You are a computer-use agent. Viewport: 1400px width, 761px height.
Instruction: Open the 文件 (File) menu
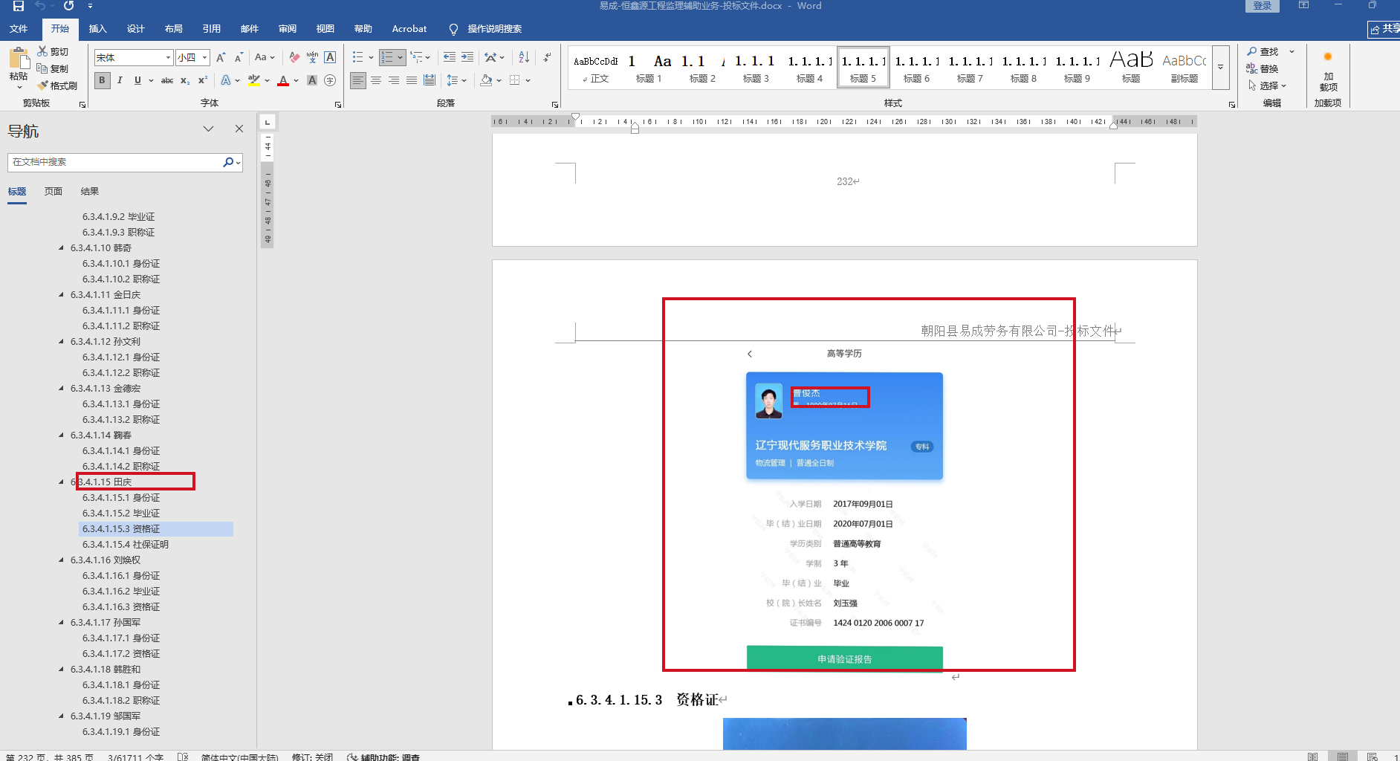(x=19, y=29)
